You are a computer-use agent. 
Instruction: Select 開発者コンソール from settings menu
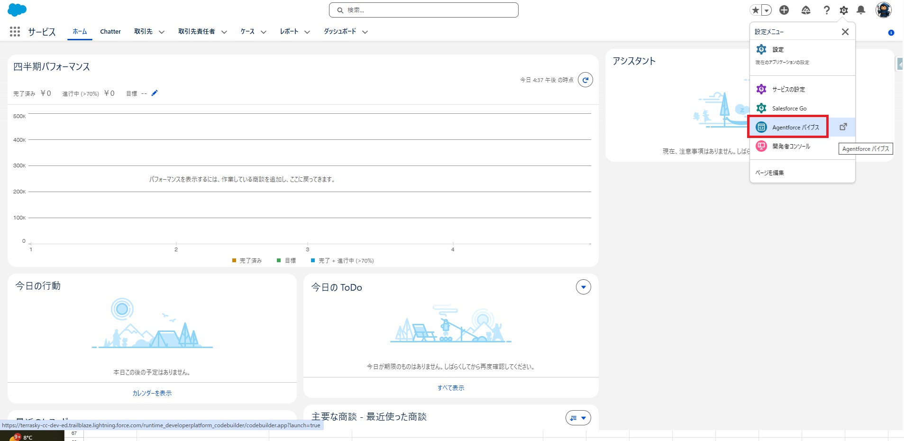[791, 147]
